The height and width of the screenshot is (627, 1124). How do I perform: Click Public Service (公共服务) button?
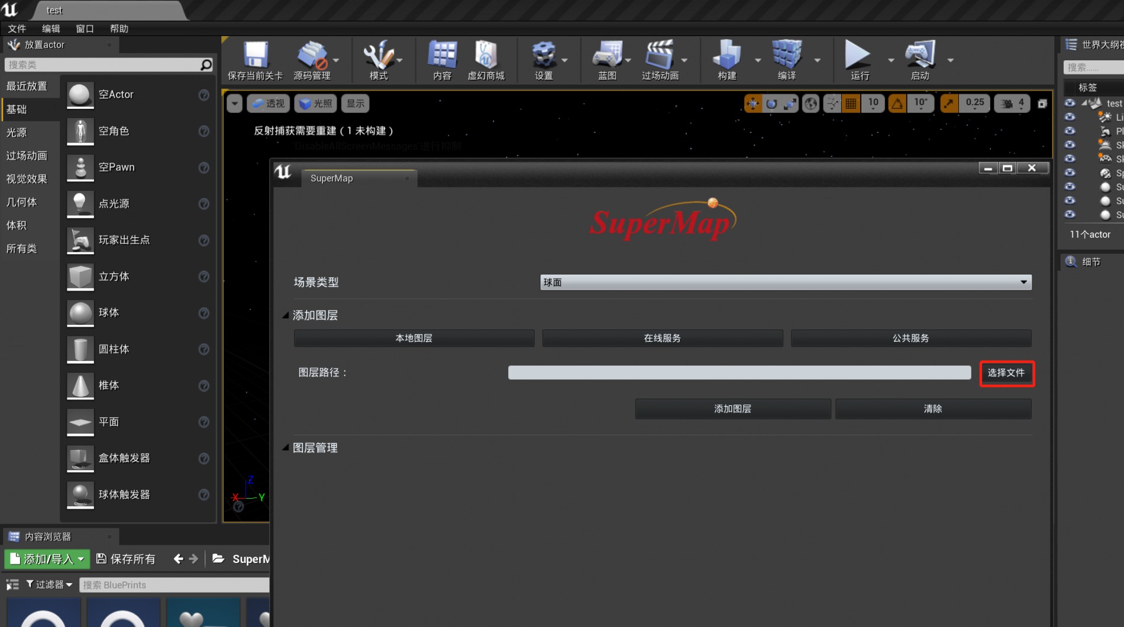[911, 338]
